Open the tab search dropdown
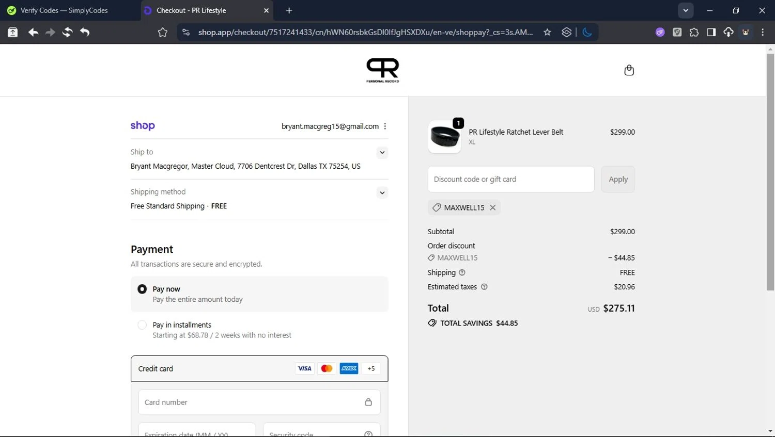This screenshot has height=437, width=775. click(x=686, y=10)
